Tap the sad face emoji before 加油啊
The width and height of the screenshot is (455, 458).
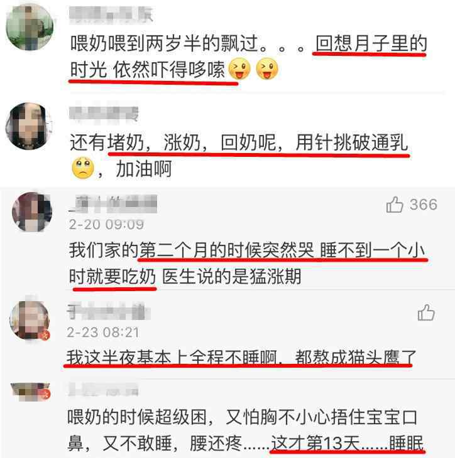pos(83,168)
